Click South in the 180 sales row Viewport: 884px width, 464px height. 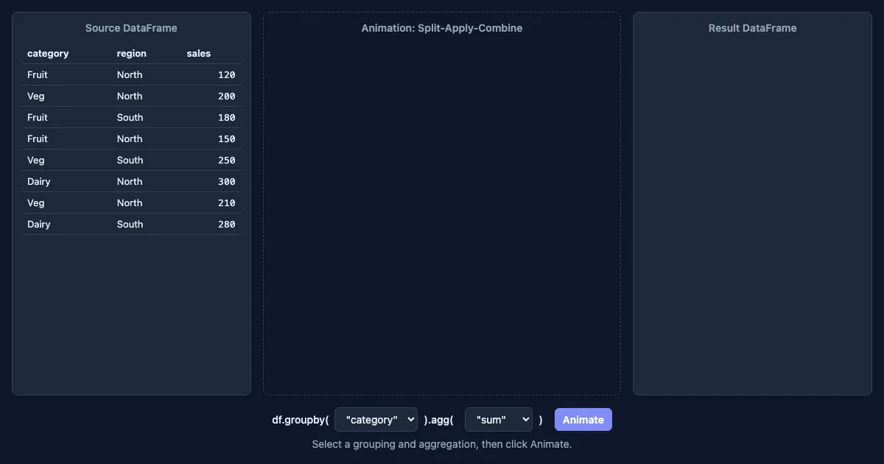point(130,118)
